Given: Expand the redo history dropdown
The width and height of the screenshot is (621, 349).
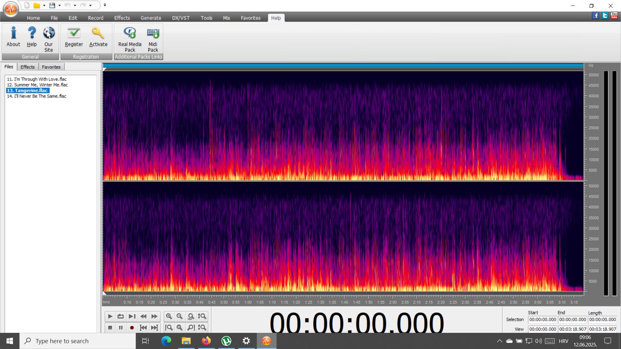Looking at the screenshot, I should coord(90,5).
